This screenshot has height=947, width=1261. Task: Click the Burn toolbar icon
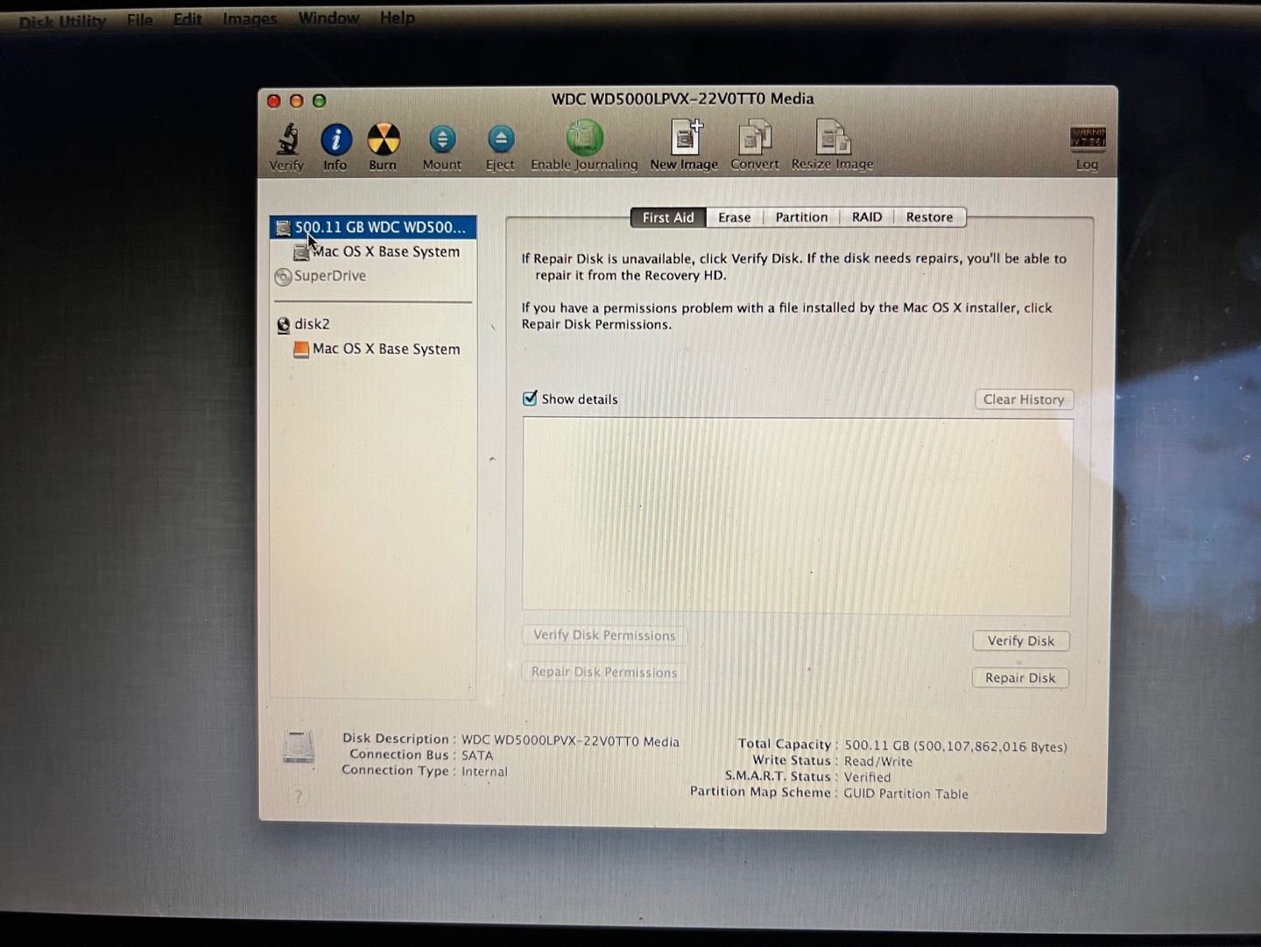(383, 139)
